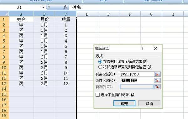The image size is (188, 119).
Task: Click the 取消 button
Action: [x=149, y=103]
